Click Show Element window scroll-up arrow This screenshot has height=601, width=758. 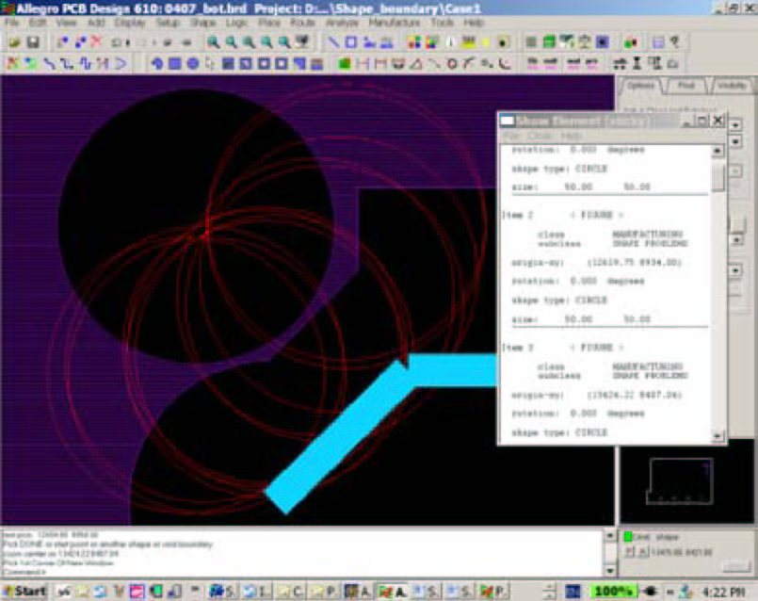coord(718,151)
